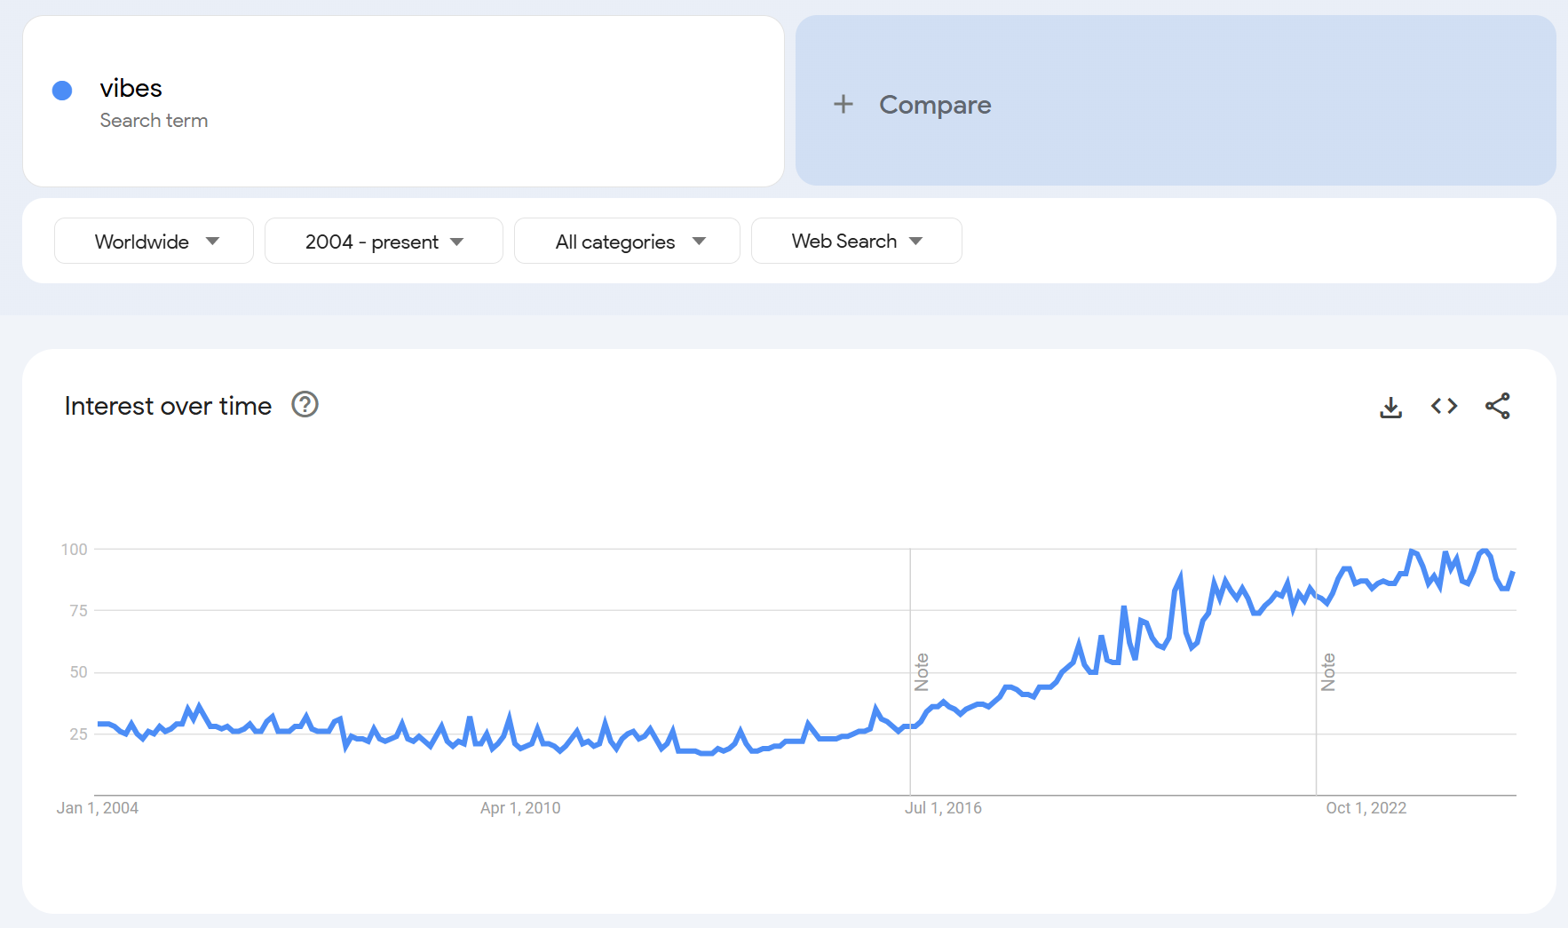
Task: Edit the vibes search term
Action: [x=131, y=88]
